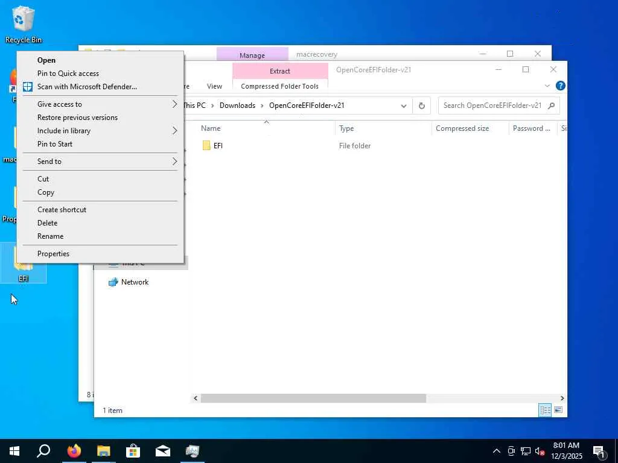Expand the Send to submenu
This screenshot has width=618, height=463.
click(101, 162)
